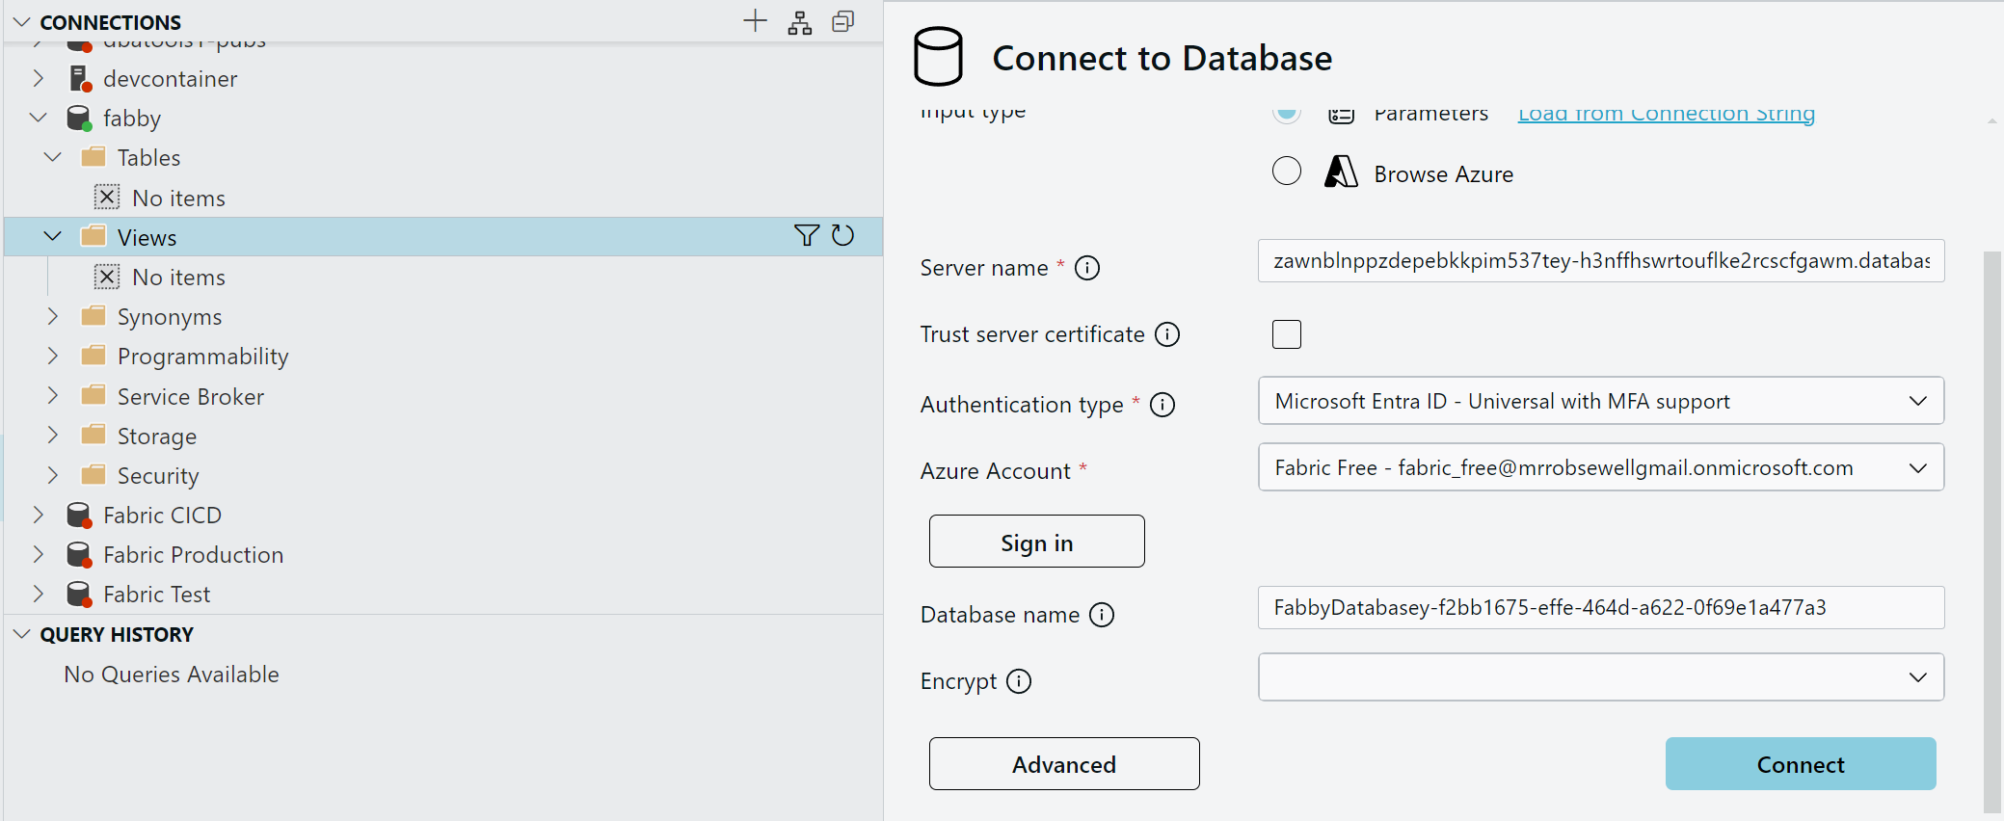Click the Synonyms folder icon
Image resolution: width=2004 pixels, height=821 pixels.
click(94, 316)
